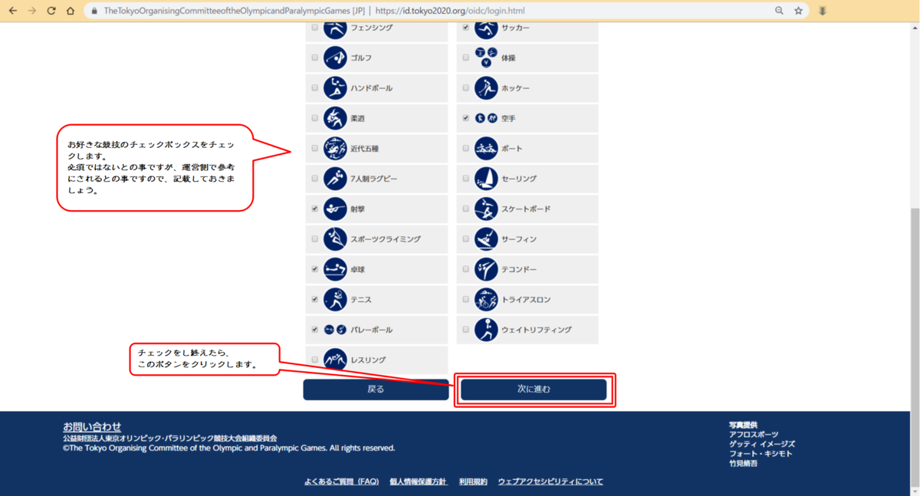Click the gymnastics pictogram icons
This screenshot has width=920, height=496.
point(486,58)
